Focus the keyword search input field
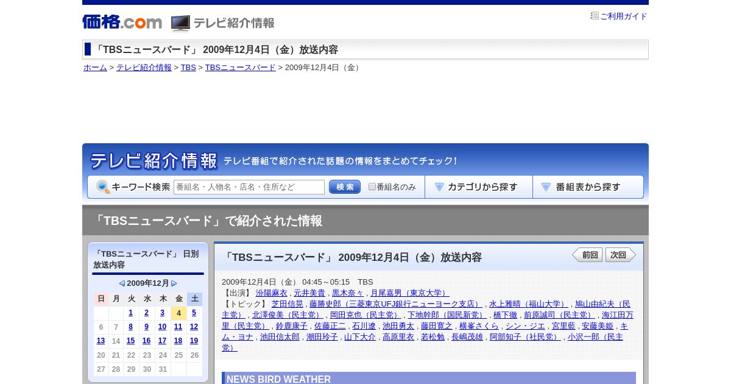This screenshot has width=731, height=384. (249, 187)
